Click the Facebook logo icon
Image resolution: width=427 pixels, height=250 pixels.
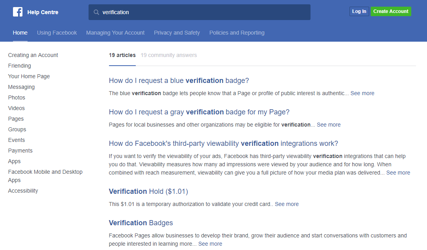pyautogui.click(x=18, y=12)
